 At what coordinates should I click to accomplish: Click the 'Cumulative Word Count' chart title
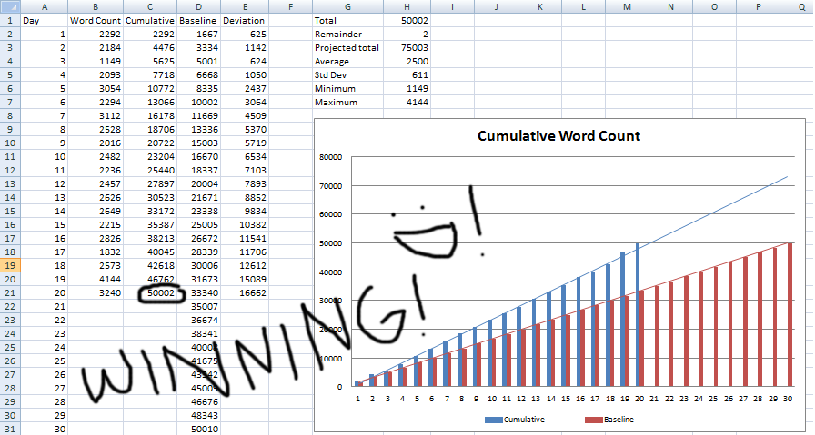(558, 136)
